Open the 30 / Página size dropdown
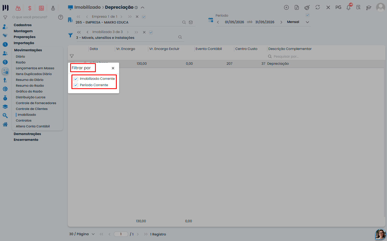 point(82,234)
